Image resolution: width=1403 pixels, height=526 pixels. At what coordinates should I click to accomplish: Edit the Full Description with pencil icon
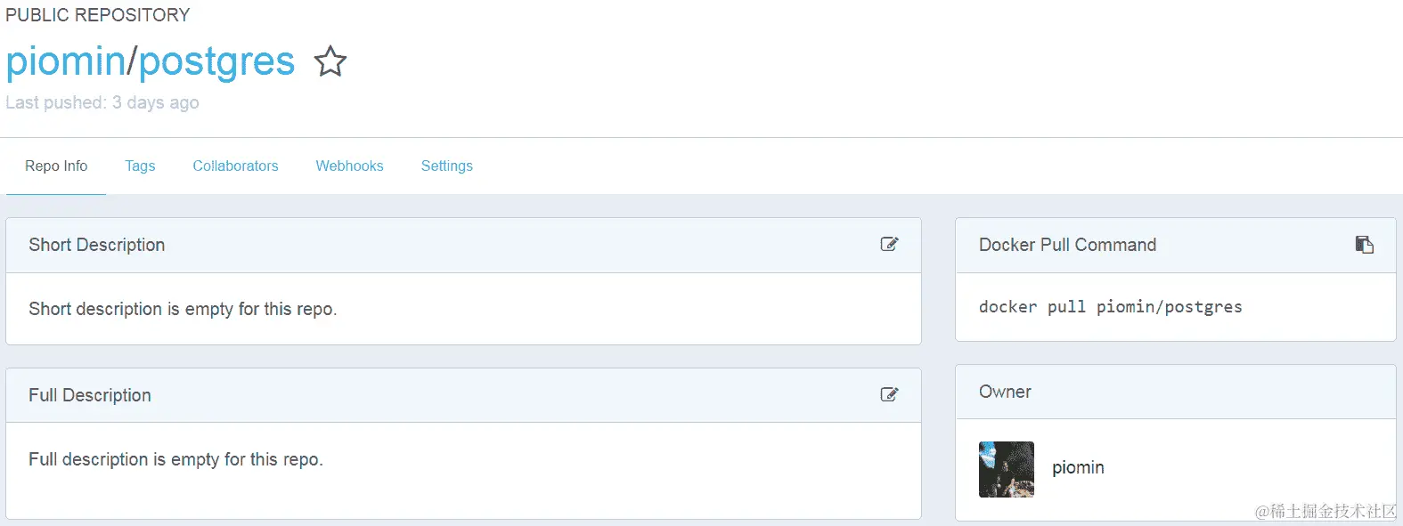pos(889,394)
